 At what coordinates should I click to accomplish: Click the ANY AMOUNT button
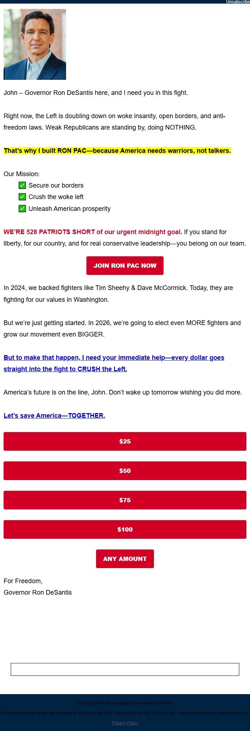[125, 559]
